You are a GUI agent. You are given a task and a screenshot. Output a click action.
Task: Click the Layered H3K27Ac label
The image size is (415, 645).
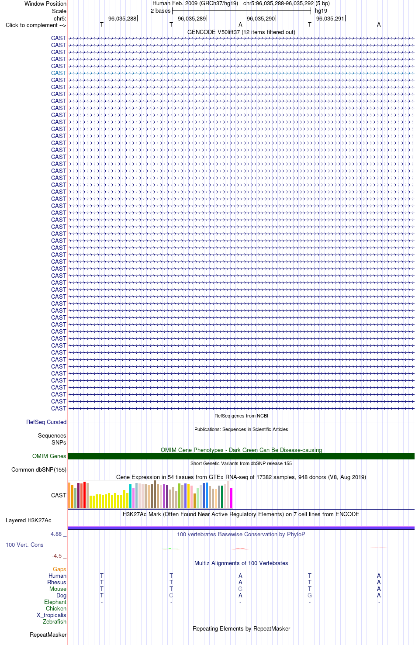(x=28, y=520)
